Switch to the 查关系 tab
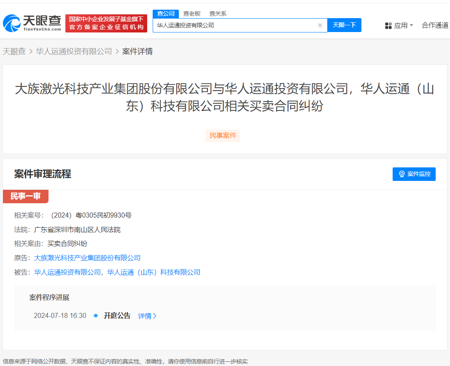The height and width of the screenshot is (366, 450). pos(217,13)
